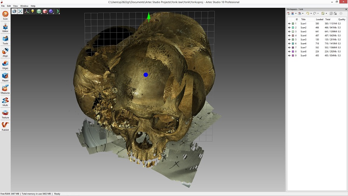Expand the undo dropdown arrow in Workspace
Viewport: 348px width, 196px height.
click(x=311, y=14)
